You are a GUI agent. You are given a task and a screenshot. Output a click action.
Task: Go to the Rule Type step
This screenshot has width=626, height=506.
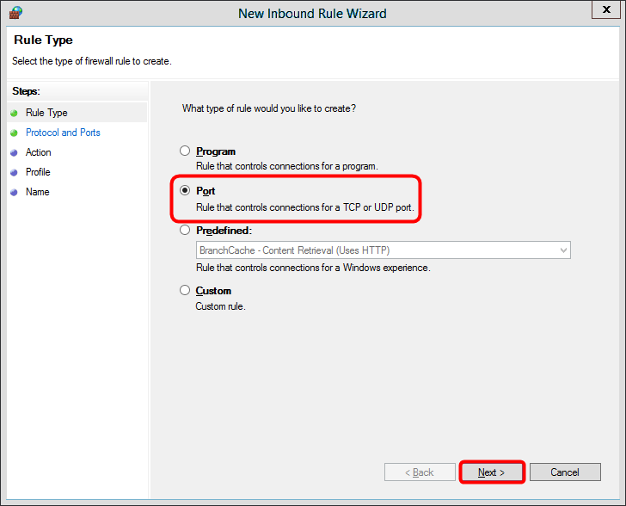click(x=46, y=113)
